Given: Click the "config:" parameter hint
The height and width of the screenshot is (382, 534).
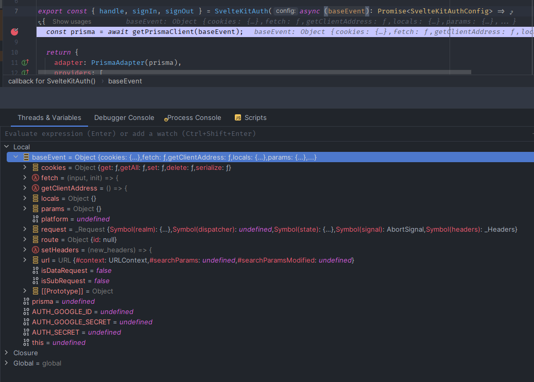Looking at the screenshot, I should [x=286, y=11].
